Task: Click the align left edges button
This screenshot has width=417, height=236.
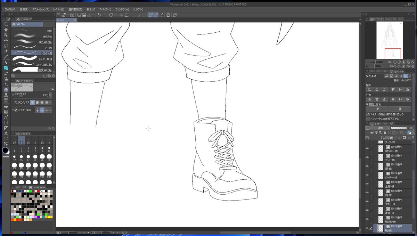Action: [x=369, y=90]
